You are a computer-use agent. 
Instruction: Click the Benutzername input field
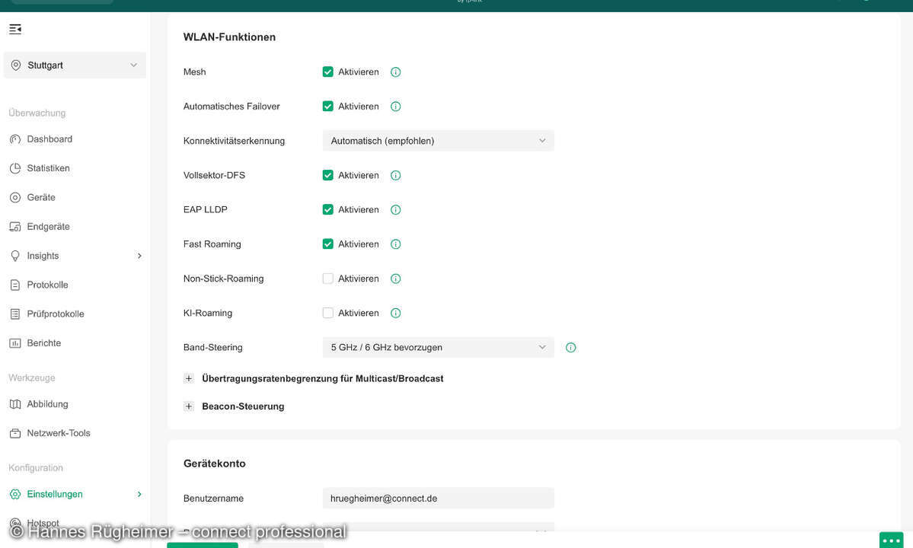438,498
